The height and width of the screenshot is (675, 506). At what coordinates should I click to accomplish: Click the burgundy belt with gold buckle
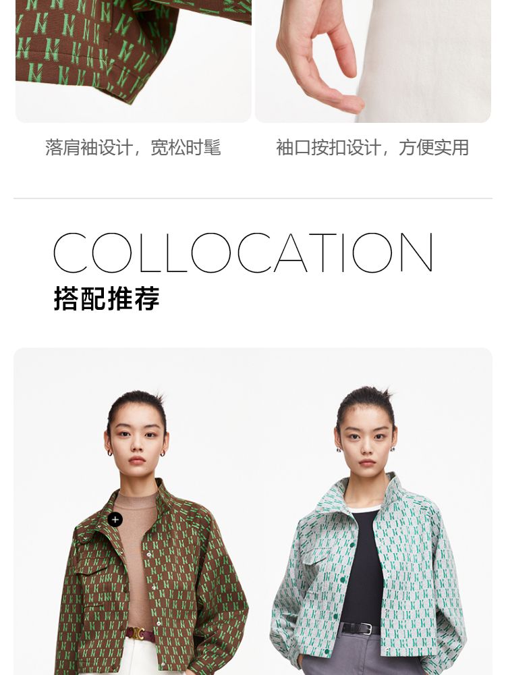[140, 633]
